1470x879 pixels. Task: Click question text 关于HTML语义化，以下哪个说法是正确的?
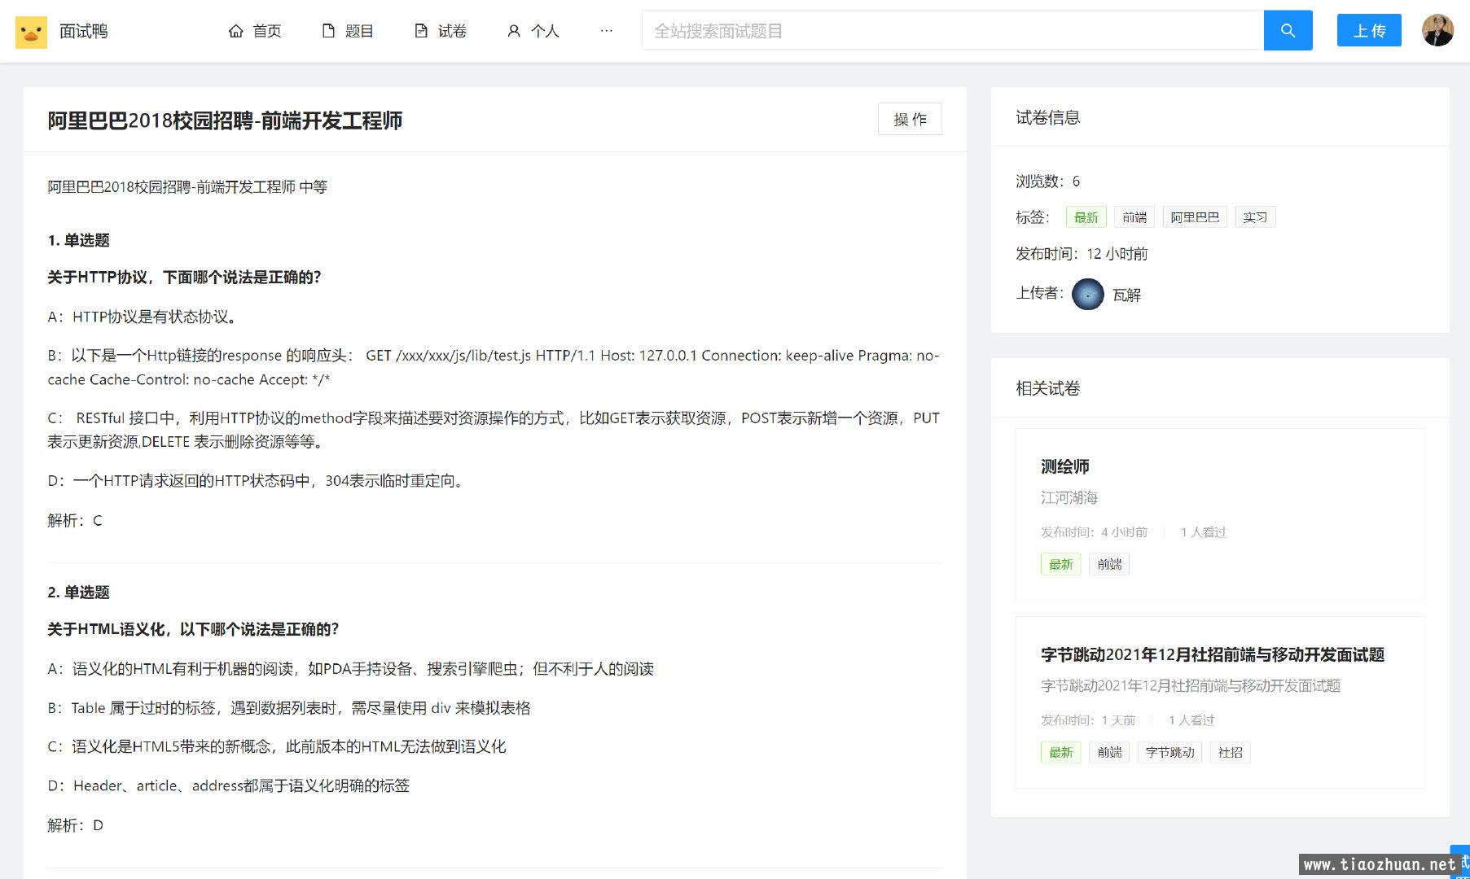(x=193, y=628)
